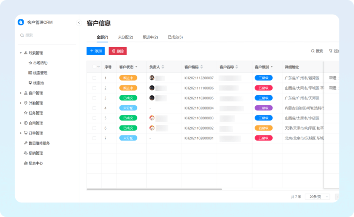Screen dimensions: 354x217
Task: Switch to the 未分配(2) tab
Action: click(125, 37)
